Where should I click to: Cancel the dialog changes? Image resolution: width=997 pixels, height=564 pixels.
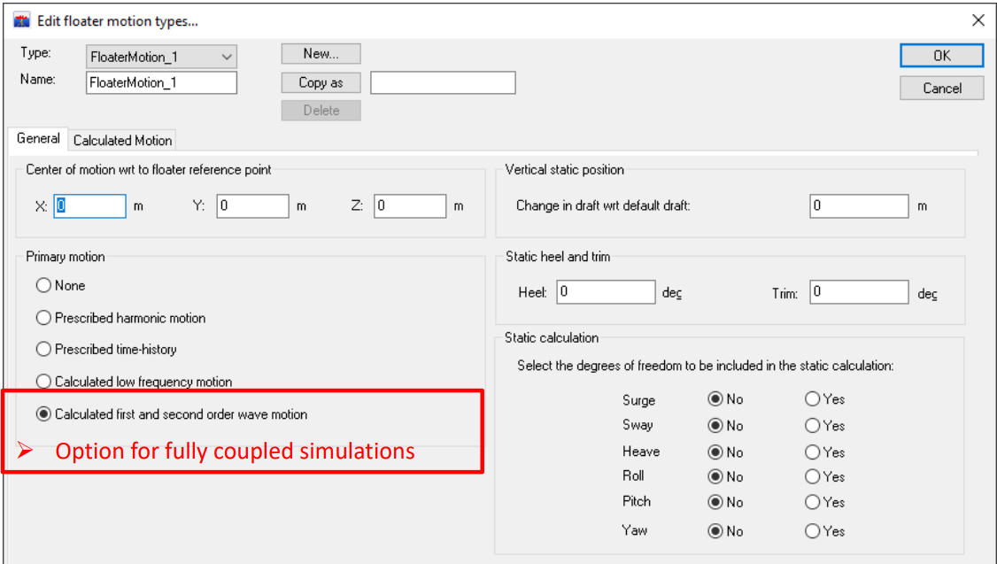pos(941,88)
